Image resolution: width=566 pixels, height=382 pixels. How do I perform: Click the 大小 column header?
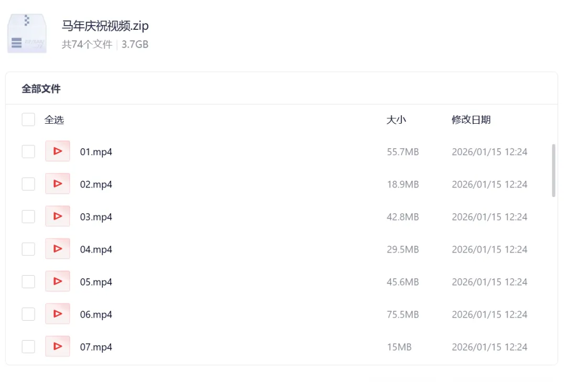point(396,120)
